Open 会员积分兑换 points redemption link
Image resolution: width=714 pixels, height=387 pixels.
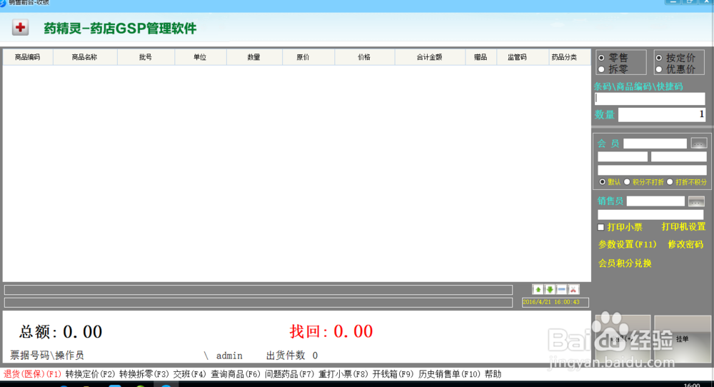(625, 263)
